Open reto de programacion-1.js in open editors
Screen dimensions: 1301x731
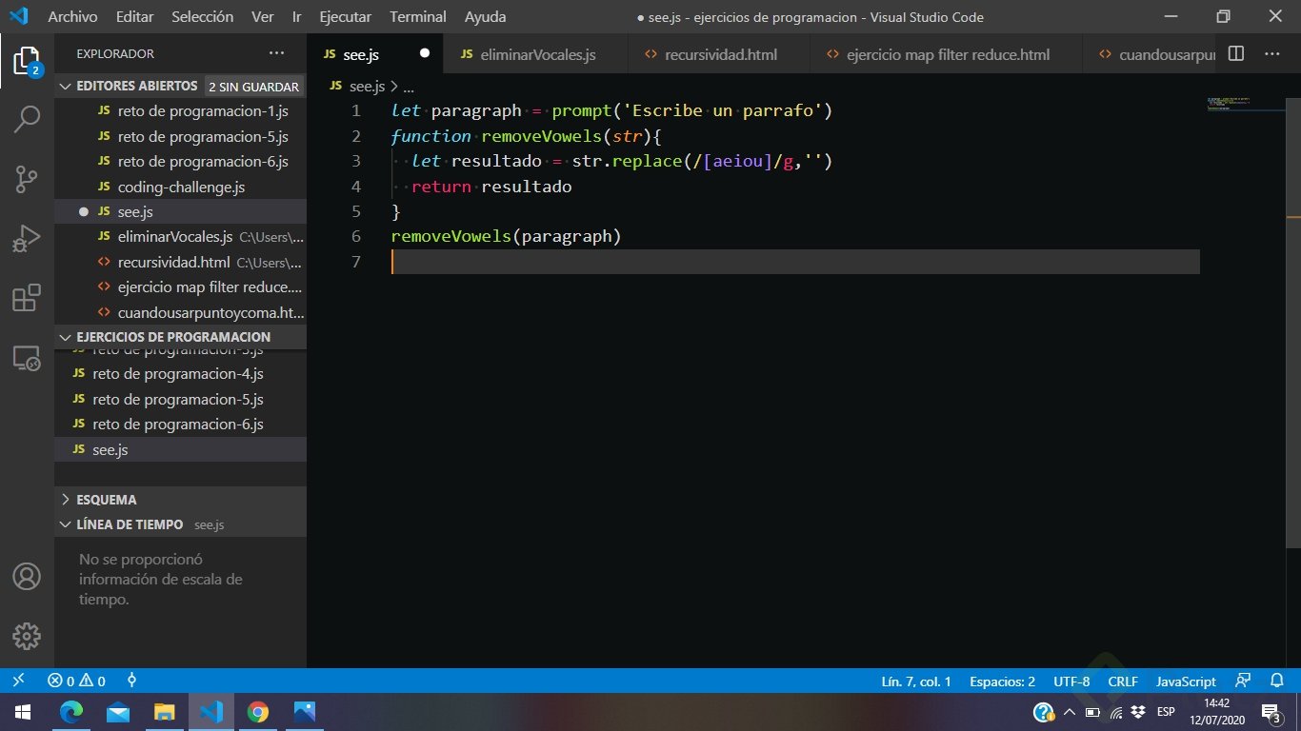[181, 111]
